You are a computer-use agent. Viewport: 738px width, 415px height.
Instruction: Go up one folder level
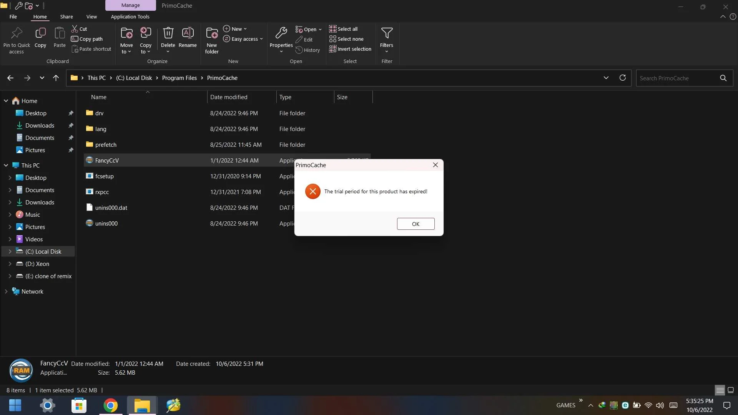pyautogui.click(x=56, y=78)
